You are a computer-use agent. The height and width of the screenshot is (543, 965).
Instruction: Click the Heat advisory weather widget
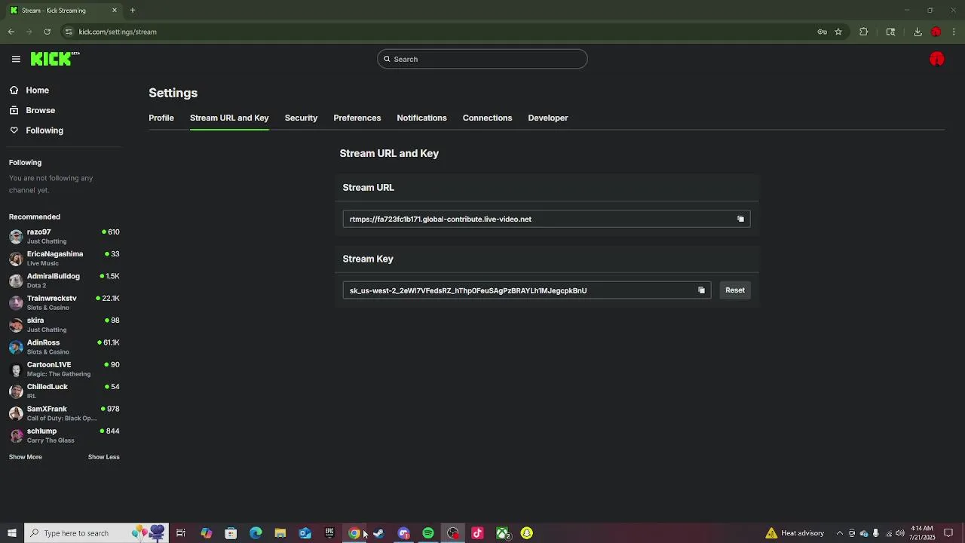click(795, 533)
